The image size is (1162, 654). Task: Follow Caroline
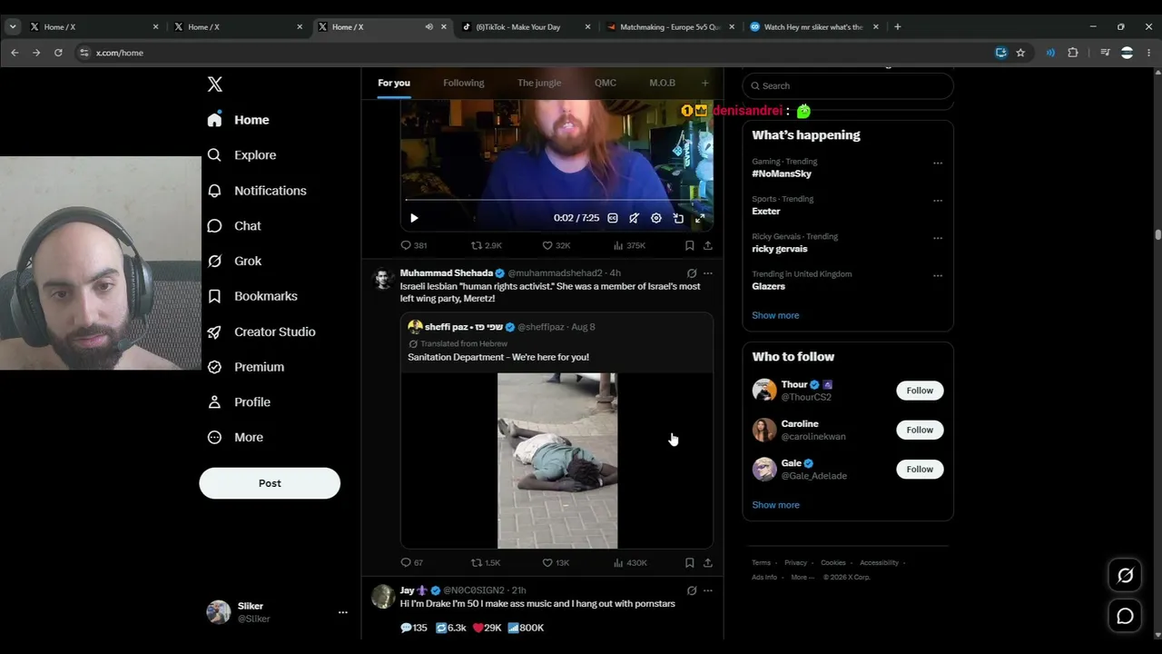tap(920, 430)
